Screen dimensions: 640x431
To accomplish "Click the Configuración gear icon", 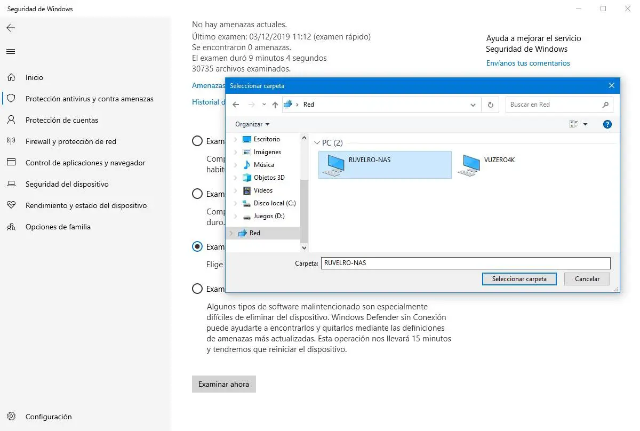I will pos(11,417).
